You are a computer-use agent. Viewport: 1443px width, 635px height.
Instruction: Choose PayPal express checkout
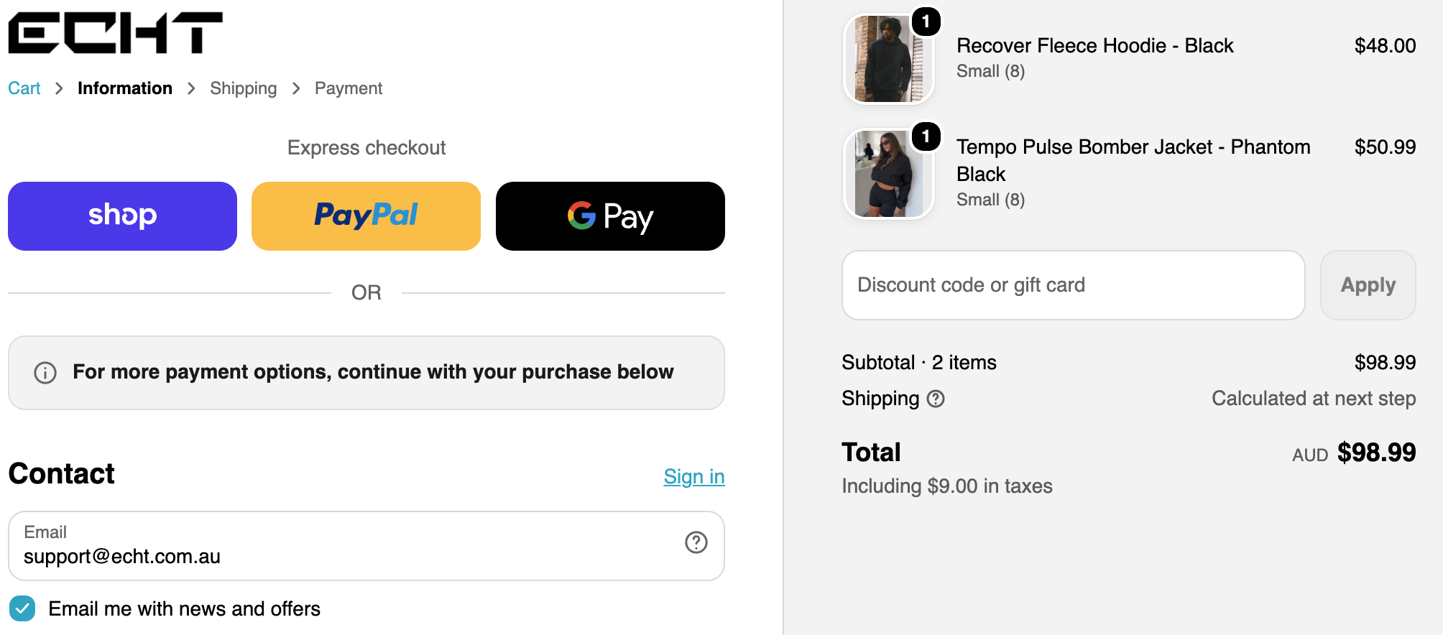tap(366, 216)
